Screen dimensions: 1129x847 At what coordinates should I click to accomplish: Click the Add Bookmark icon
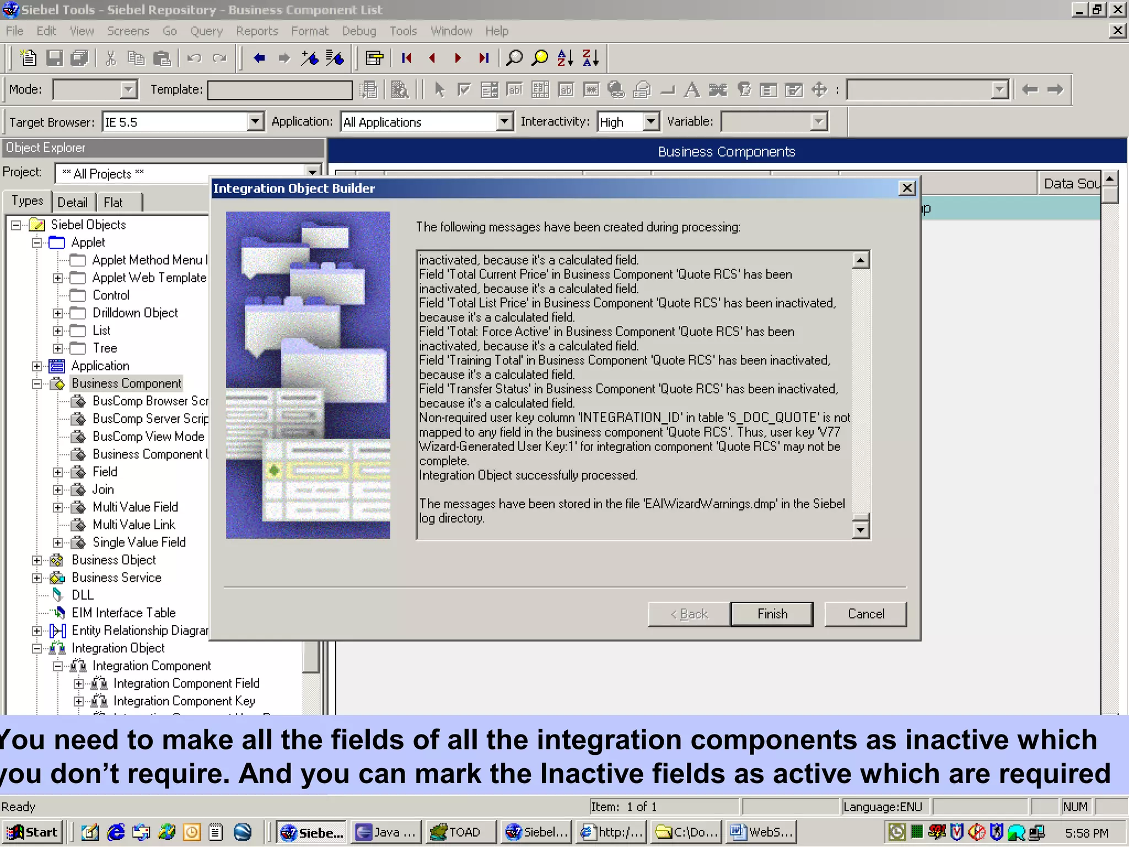[x=309, y=58]
